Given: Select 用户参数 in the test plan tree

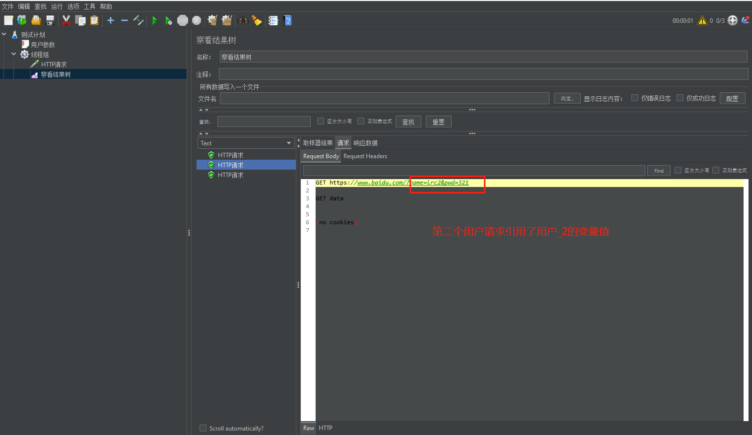Looking at the screenshot, I should click(x=43, y=45).
